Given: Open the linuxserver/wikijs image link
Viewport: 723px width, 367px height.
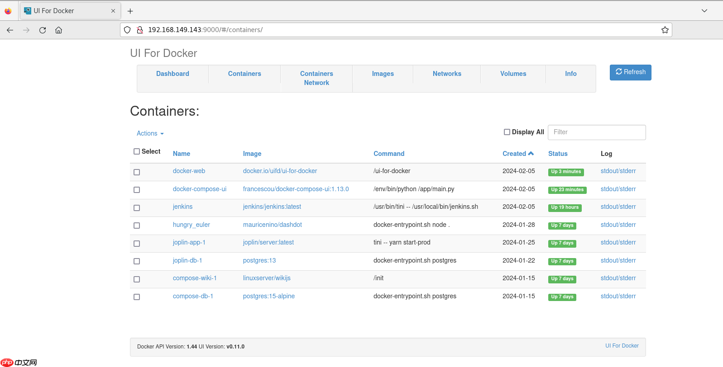Looking at the screenshot, I should (x=267, y=278).
